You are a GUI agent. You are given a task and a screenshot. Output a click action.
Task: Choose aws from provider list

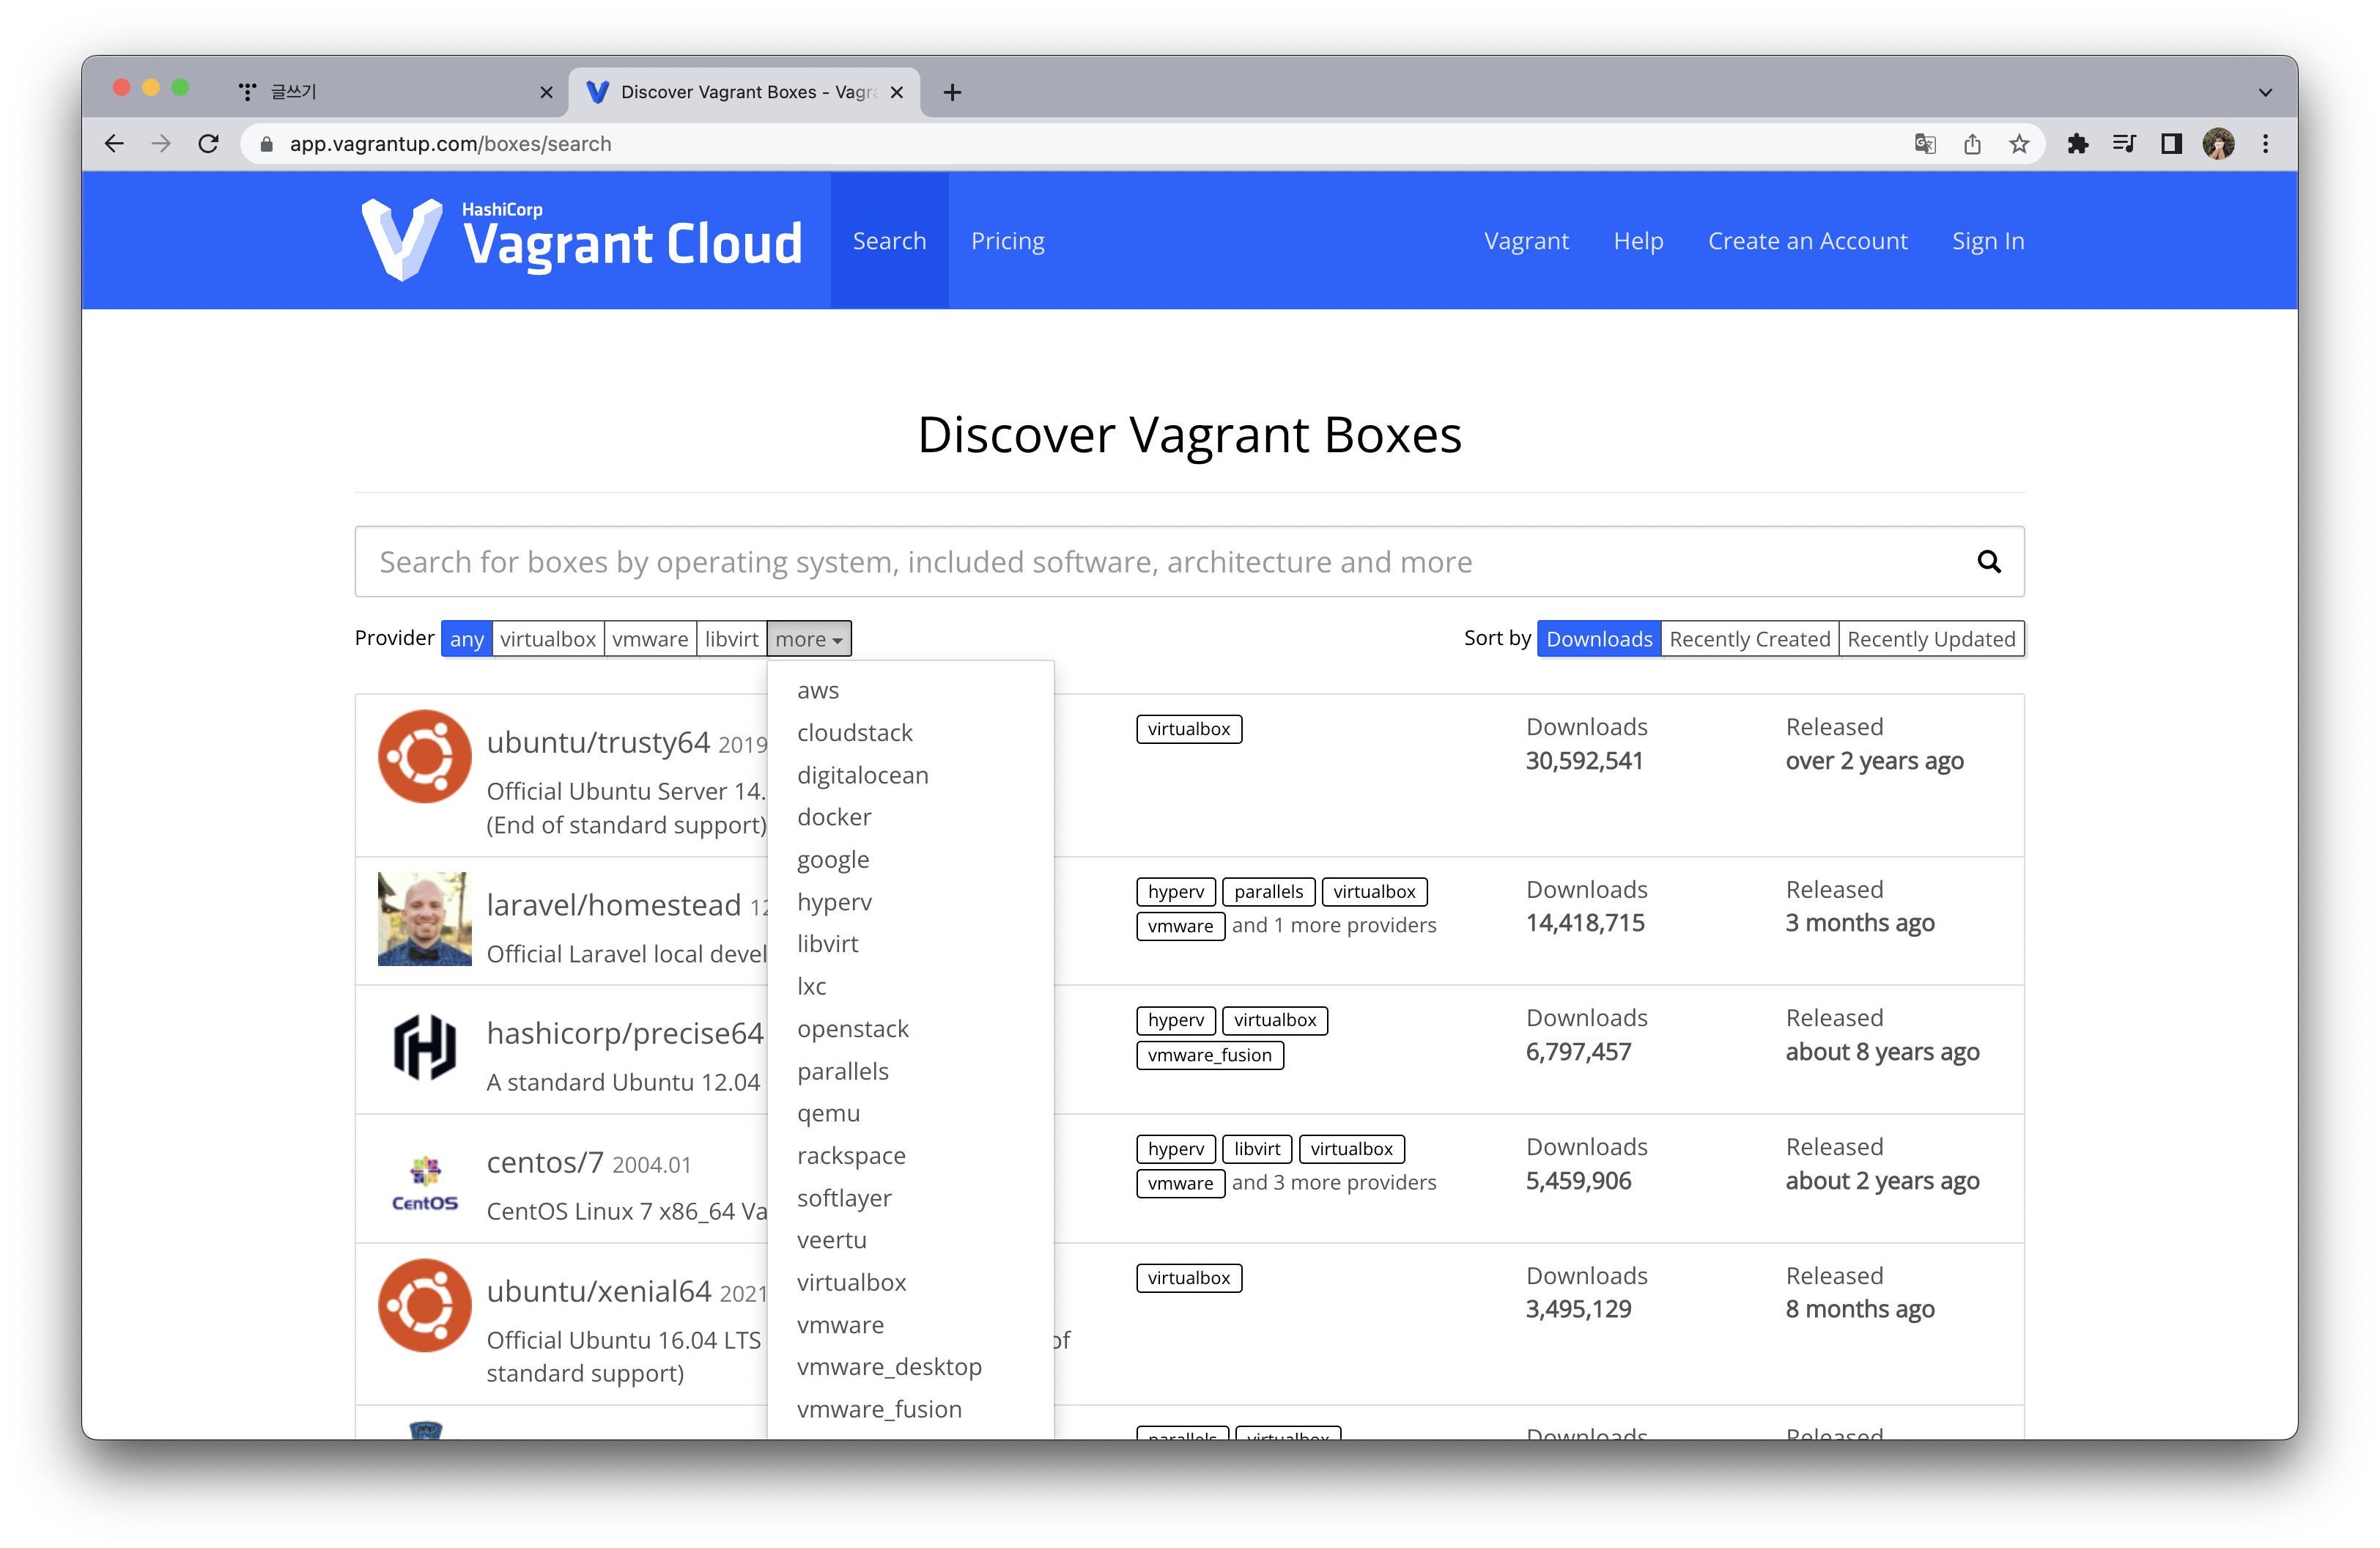pyautogui.click(x=910, y=691)
